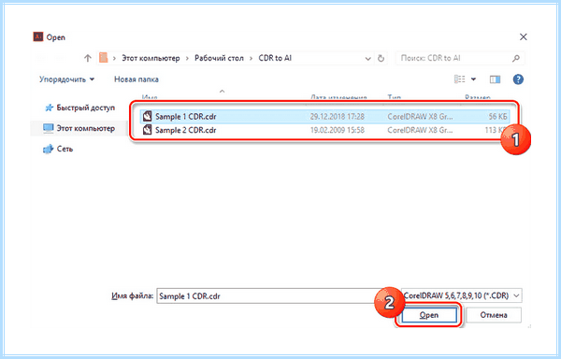Screen dimensions: 561x359
Task: Close the Open dialog
Action: (523, 36)
